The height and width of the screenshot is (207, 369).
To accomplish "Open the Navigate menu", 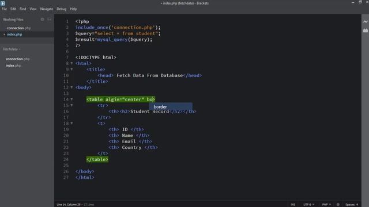I will point(47,9).
